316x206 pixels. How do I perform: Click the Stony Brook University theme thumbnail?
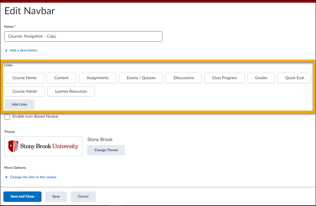[43, 146]
